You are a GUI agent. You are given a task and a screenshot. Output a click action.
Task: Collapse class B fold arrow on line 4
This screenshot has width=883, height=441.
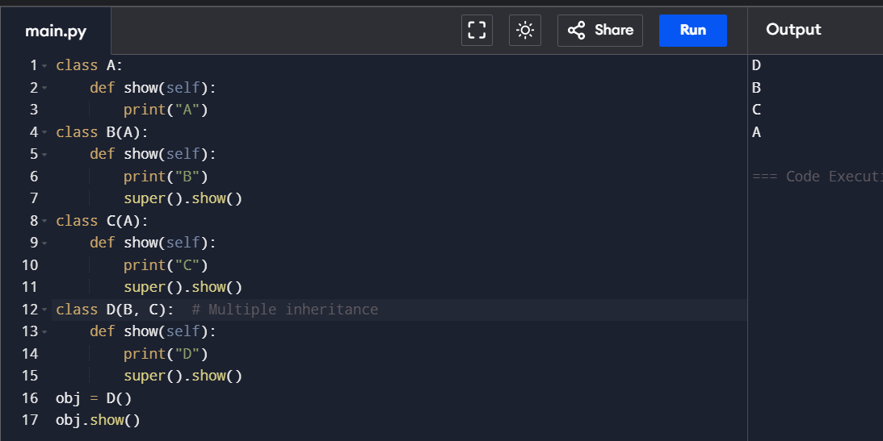tap(44, 132)
